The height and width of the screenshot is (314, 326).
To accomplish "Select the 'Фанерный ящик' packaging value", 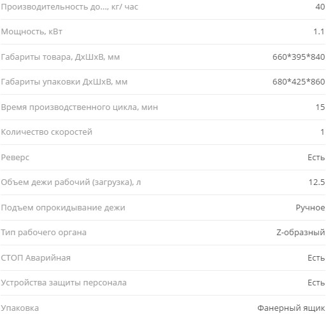I will (291, 308).
